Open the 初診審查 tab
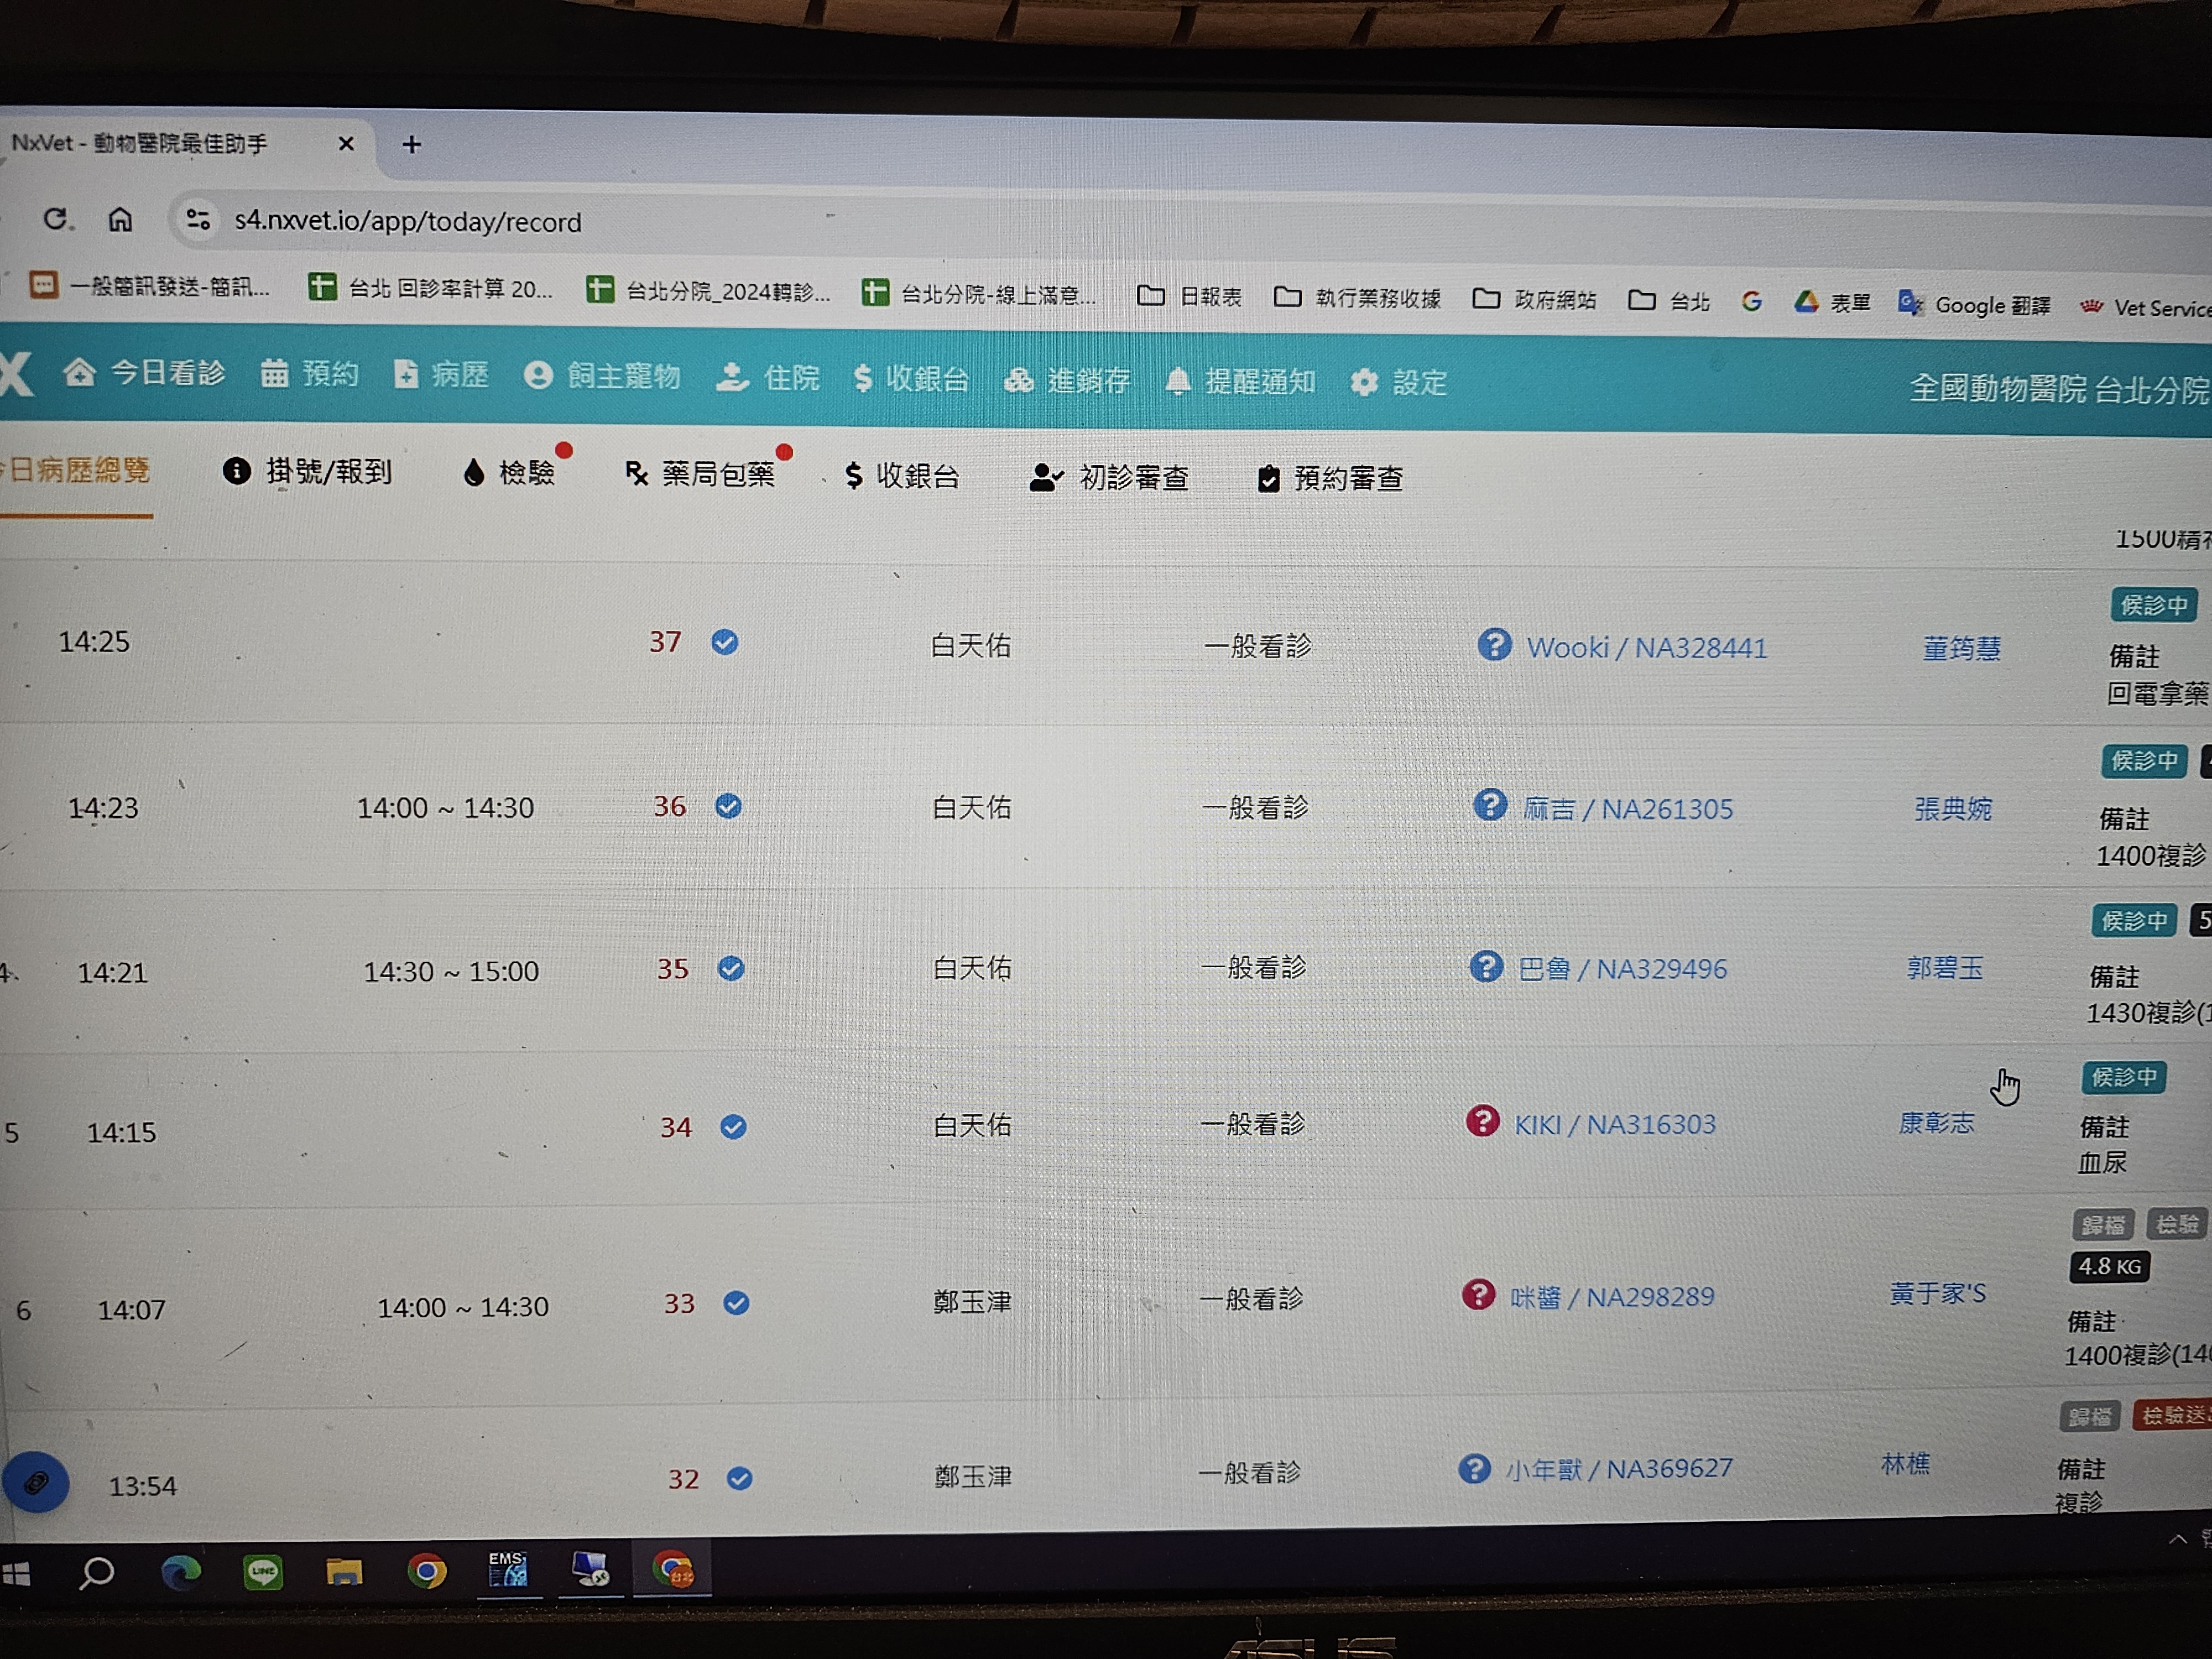This screenshot has height=1659, width=2212. pyautogui.click(x=1110, y=477)
